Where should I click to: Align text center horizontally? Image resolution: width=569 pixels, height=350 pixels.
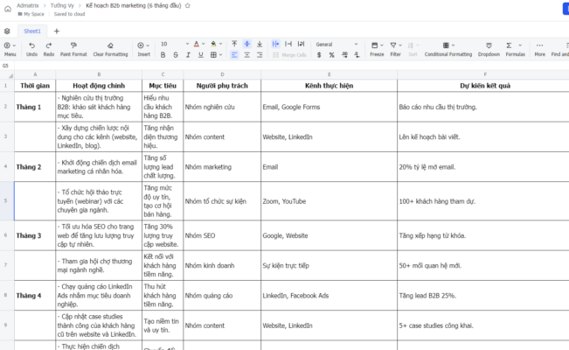pyautogui.click(x=246, y=55)
